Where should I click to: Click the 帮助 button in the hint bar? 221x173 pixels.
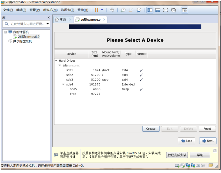click(200, 155)
